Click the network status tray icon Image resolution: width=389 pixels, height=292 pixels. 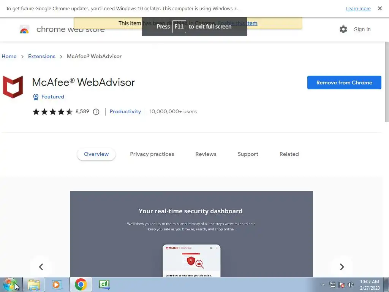point(332,285)
